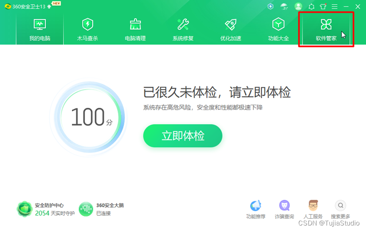Open 功能大全 feature collection tab
The width and height of the screenshot is (366, 231).
click(278, 30)
